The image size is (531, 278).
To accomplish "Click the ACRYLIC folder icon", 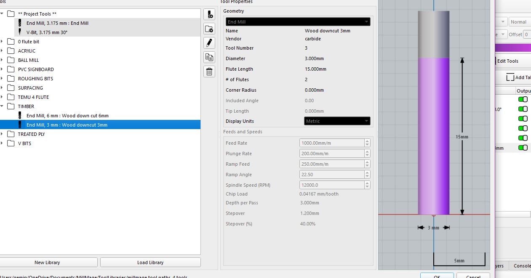I will (x=11, y=51).
